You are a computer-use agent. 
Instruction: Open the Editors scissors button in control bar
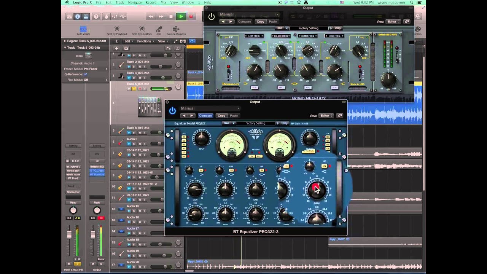coord(123,16)
